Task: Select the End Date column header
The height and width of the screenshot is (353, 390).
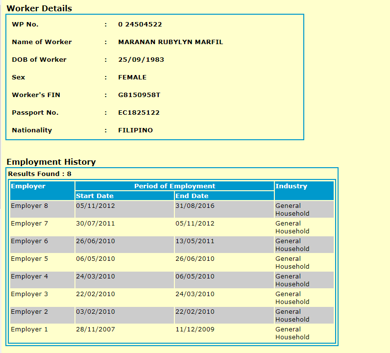Action: pyautogui.click(x=192, y=196)
